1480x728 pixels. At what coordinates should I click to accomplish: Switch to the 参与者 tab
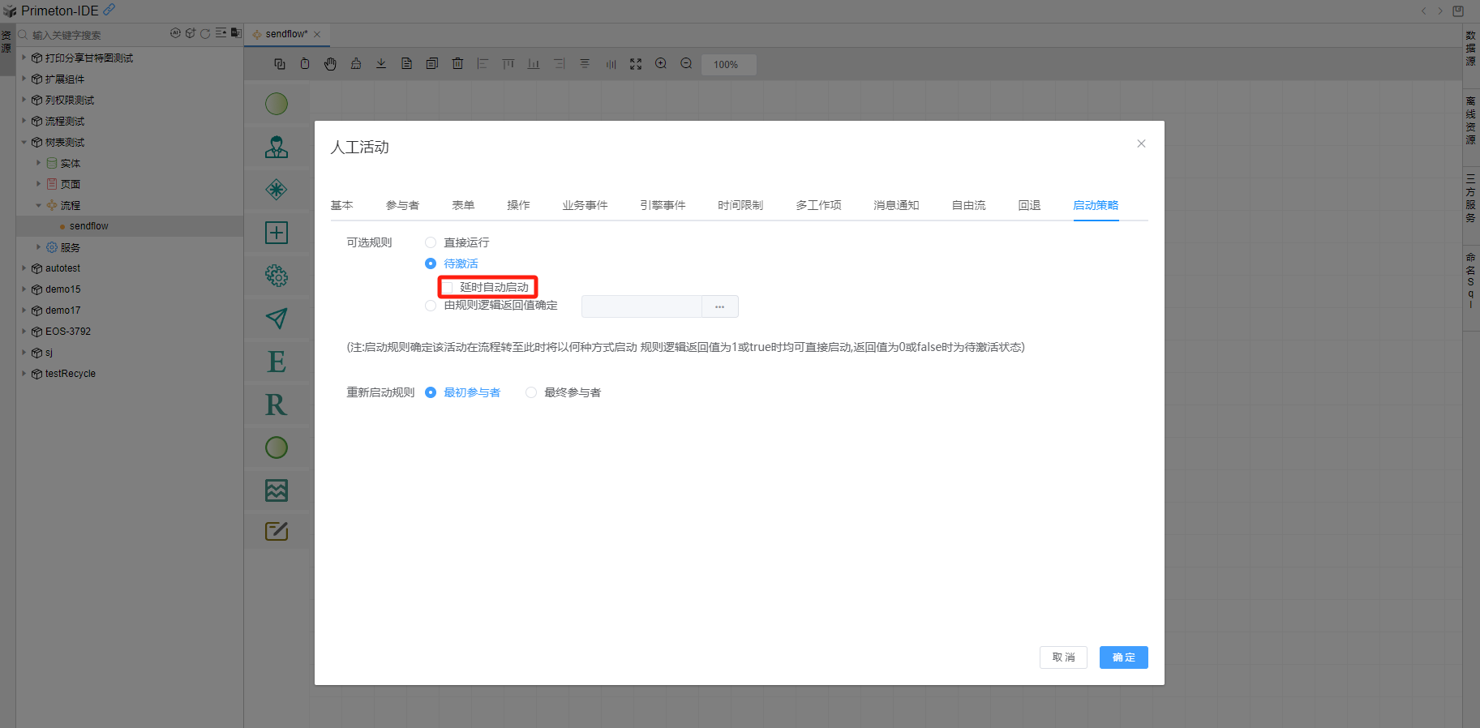point(402,205)
